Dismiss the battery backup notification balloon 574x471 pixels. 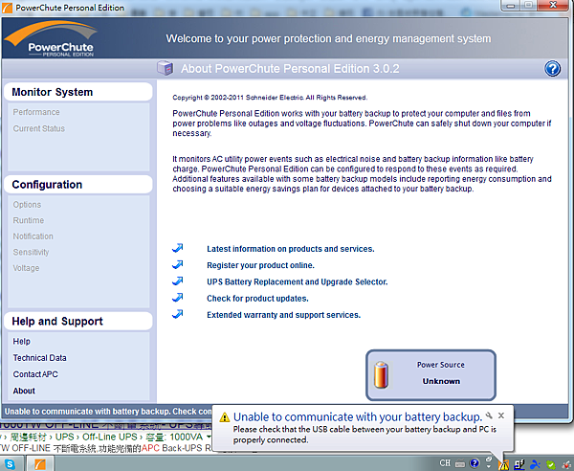click(x=501, y=415)
